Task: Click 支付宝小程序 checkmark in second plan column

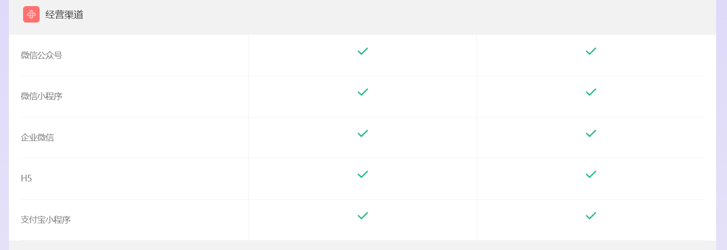Action: point(591,216)
